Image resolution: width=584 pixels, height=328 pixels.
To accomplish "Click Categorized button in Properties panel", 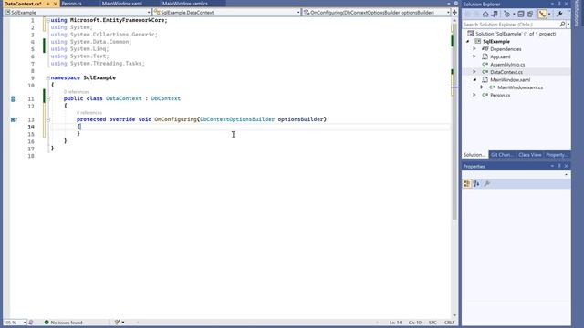I will point(466,184).
